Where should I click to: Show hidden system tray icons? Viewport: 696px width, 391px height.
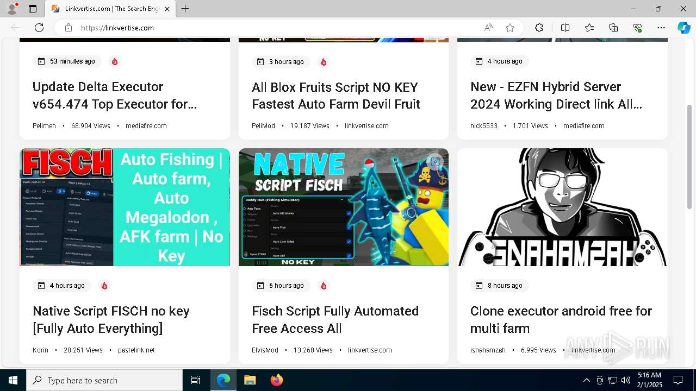pos(586,380)
